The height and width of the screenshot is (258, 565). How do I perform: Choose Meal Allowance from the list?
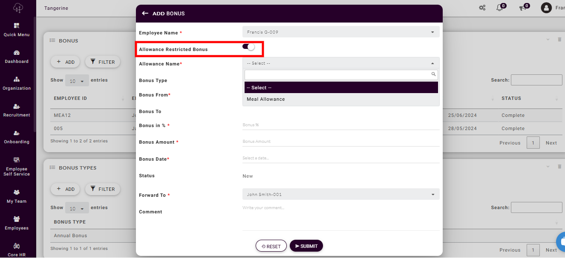[x=266, y=99]
